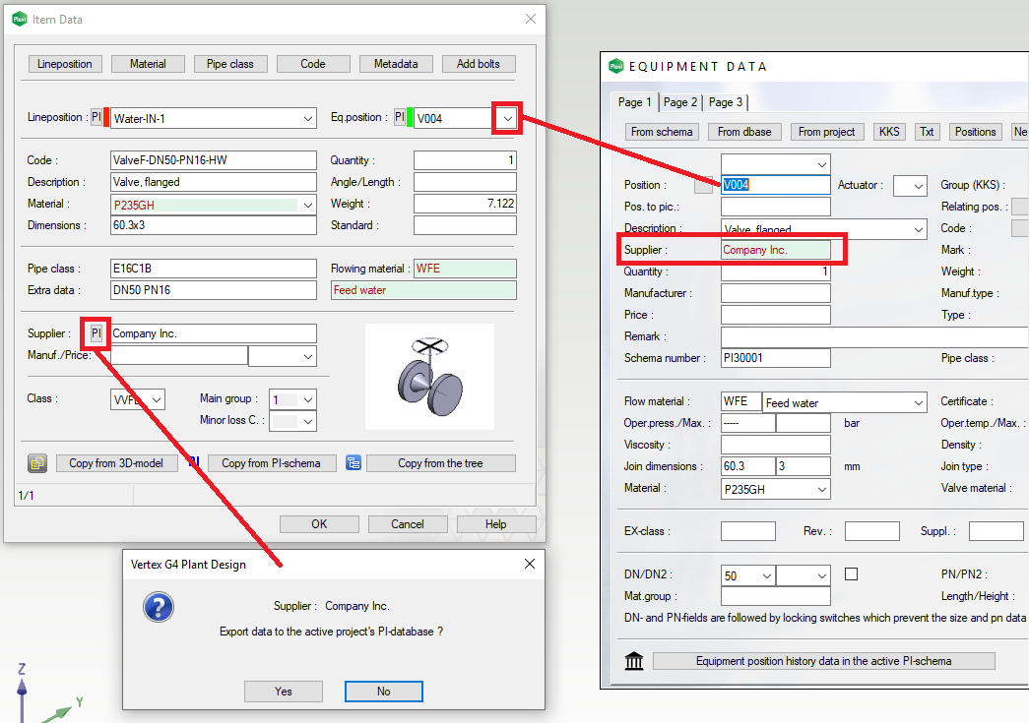Click the Lineposition button
The image size is (1029, 723).
64,64
